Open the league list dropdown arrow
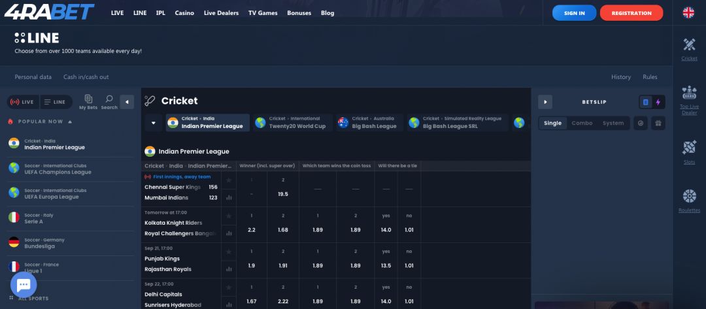 tap(153, 123)
